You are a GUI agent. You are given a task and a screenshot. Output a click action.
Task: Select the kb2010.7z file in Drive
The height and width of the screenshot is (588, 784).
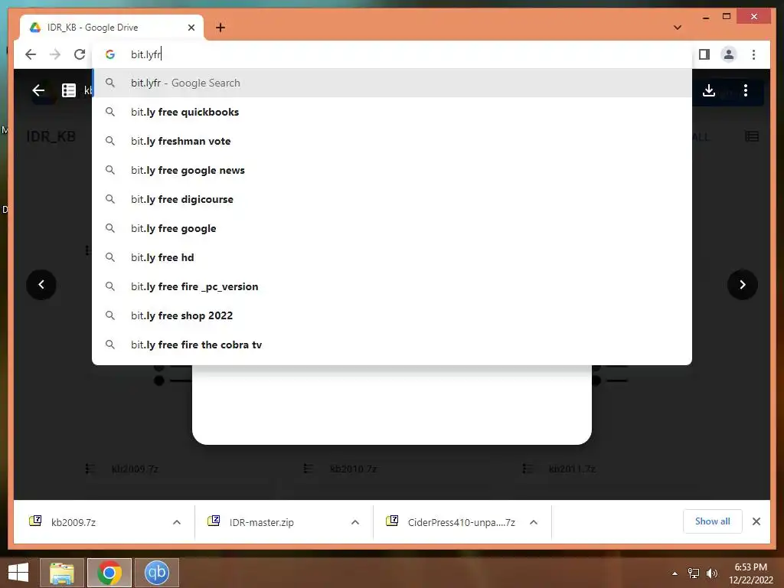(353, 469)
